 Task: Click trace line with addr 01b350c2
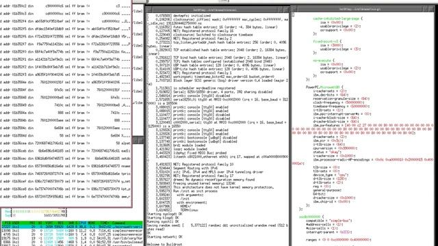65,6
